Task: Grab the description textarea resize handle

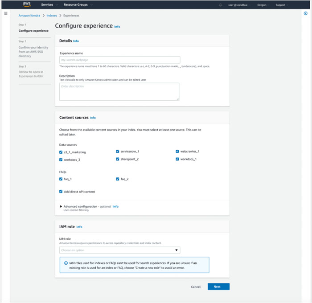Action: click(x=178, y=99)
